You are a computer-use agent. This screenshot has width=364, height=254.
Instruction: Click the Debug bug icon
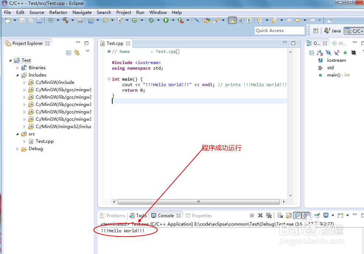pyautogui.click(x=151, y=21)
